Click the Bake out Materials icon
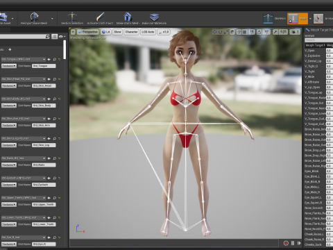The width and height of the screenshot is (333, 250). point(154,17)
